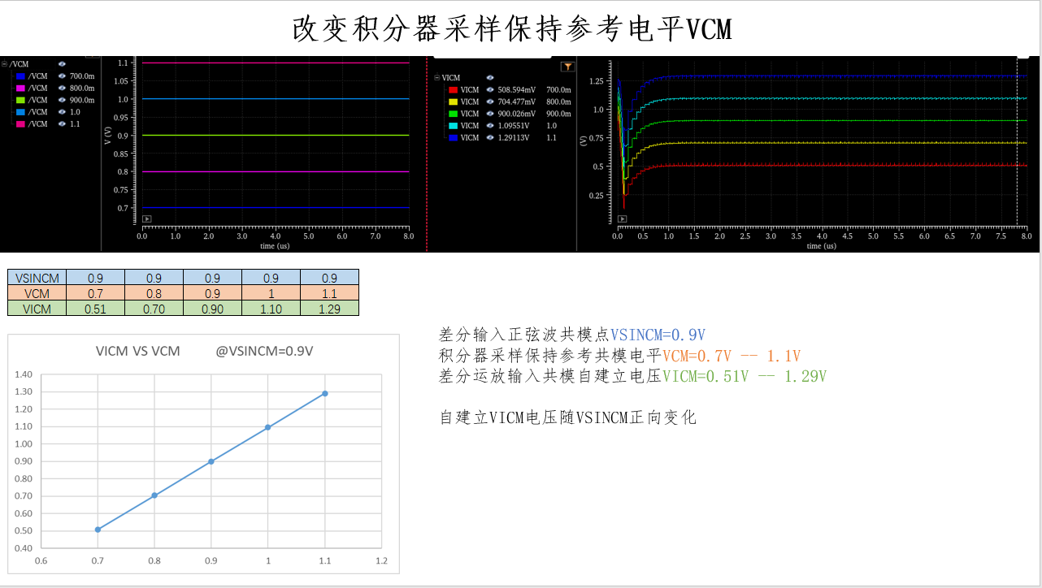Select the VSINCM table header cell

click(x=37, y=278)
